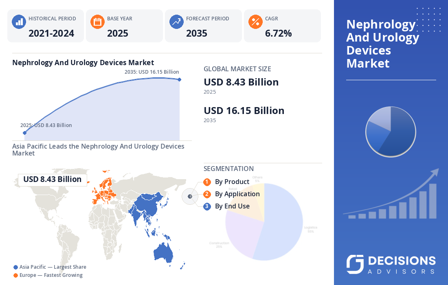Click the DECISIONS ADVISORS brand name
448x285 pixels.
tap(402, 265)
